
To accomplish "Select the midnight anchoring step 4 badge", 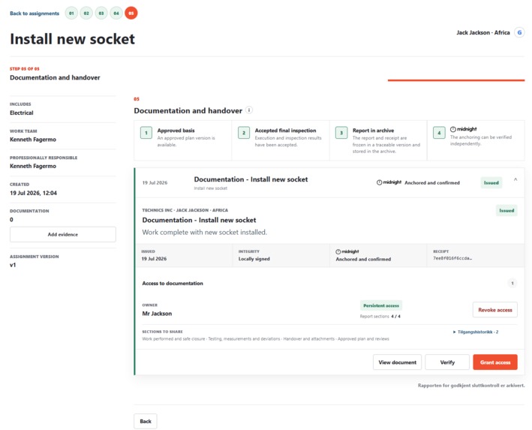I will point(439,133).
